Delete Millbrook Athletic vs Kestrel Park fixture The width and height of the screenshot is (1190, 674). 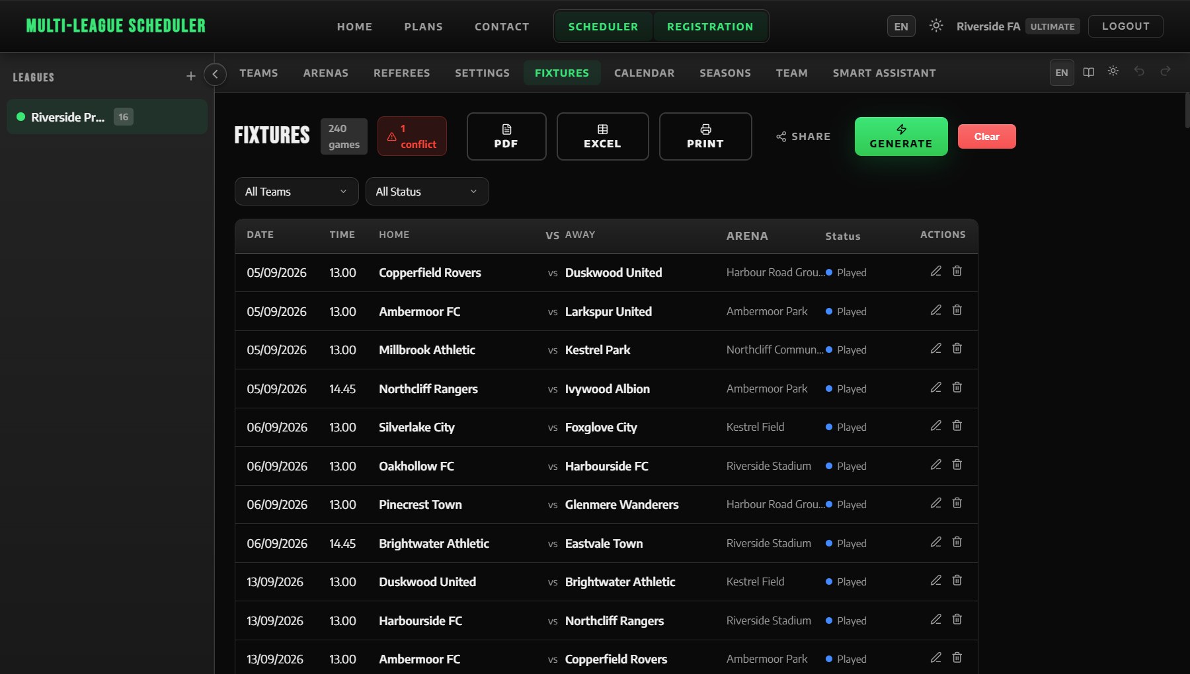(957, 348)
